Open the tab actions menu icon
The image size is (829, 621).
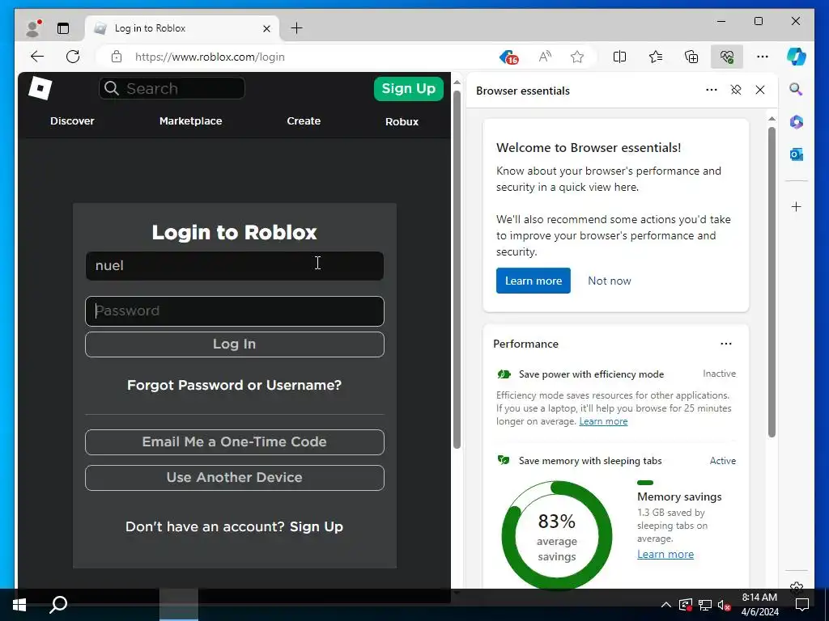click(63, 28)
